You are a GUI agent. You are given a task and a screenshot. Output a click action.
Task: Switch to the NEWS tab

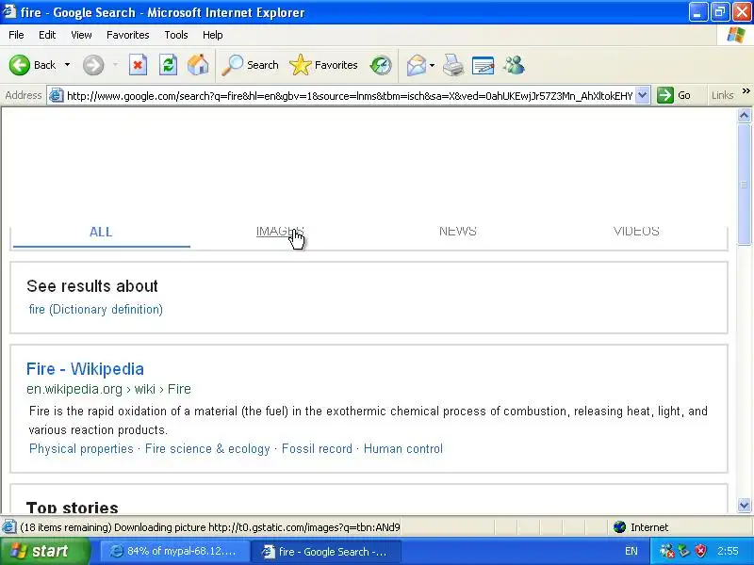(x=458, y=231)
